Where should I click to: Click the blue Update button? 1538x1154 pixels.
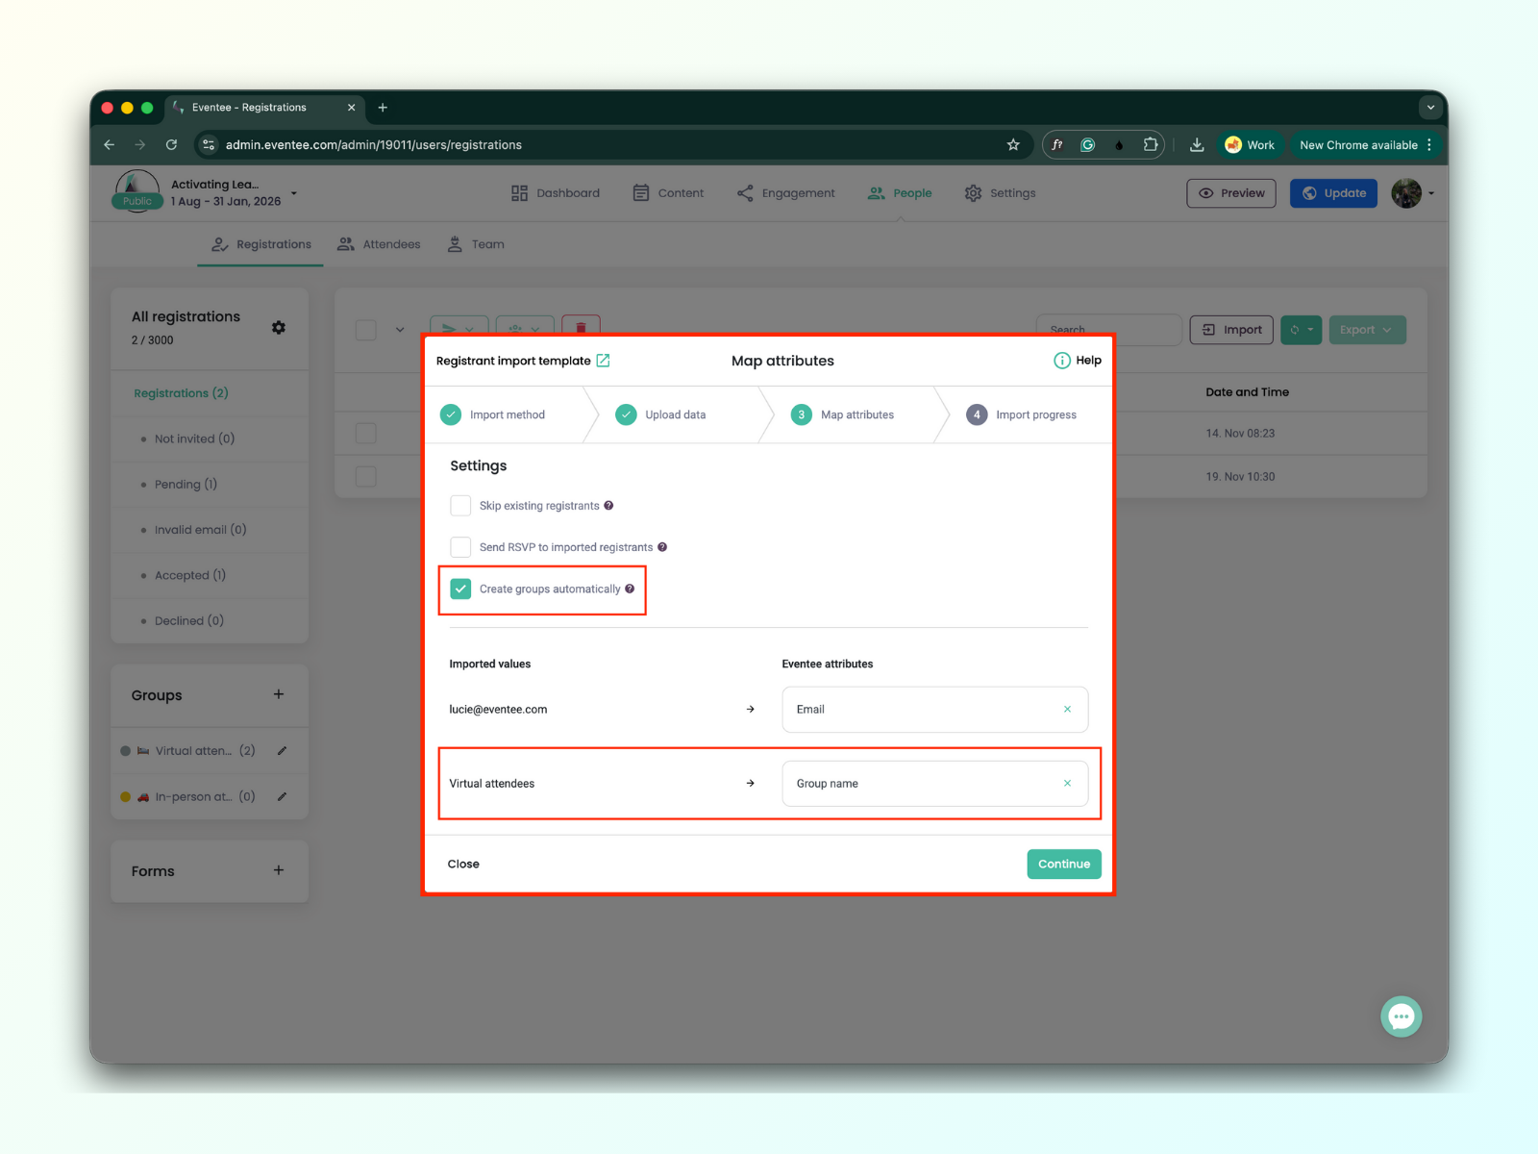point(1334,193)
